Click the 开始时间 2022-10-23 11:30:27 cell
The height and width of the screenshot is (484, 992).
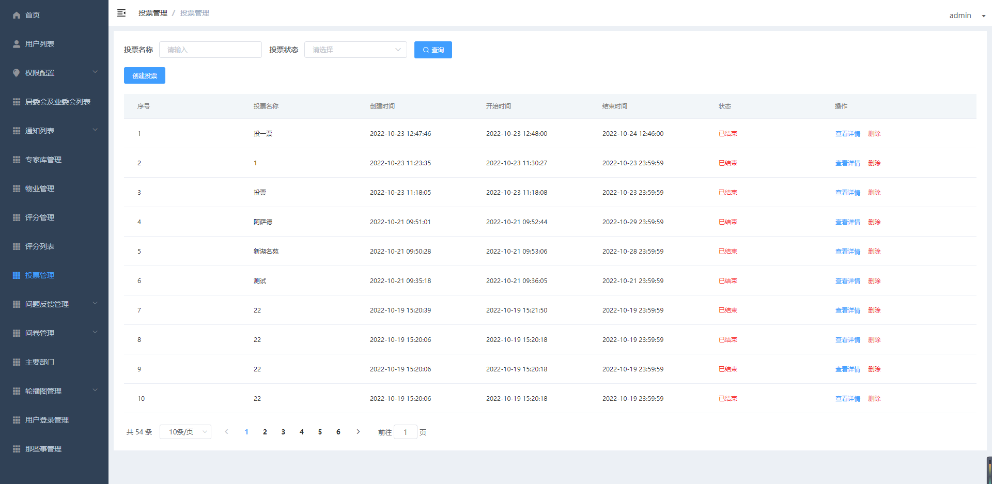517,163
